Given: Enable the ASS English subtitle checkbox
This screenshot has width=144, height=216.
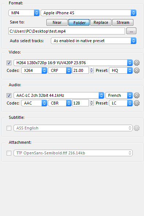Looking at the screenshot, I should 9,128.
